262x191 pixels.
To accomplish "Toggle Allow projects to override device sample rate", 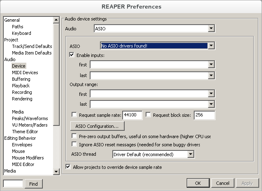I will [x=68, y=167].
